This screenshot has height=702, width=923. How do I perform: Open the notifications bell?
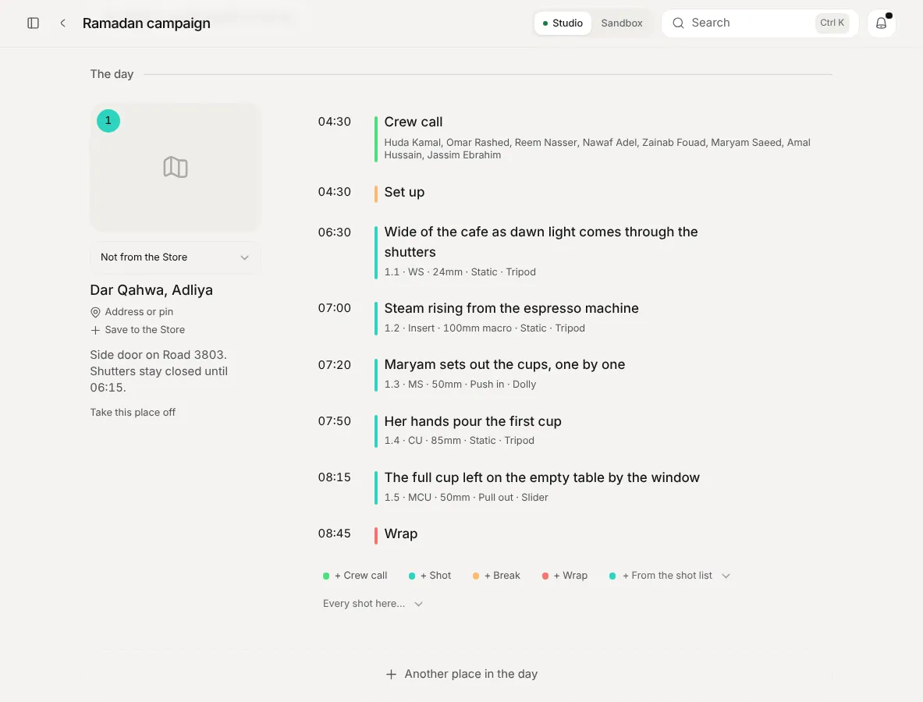coord(881,23)
